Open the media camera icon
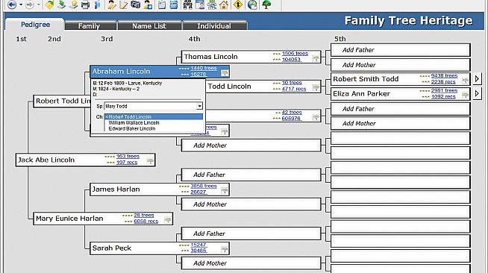 click(135, 4)
